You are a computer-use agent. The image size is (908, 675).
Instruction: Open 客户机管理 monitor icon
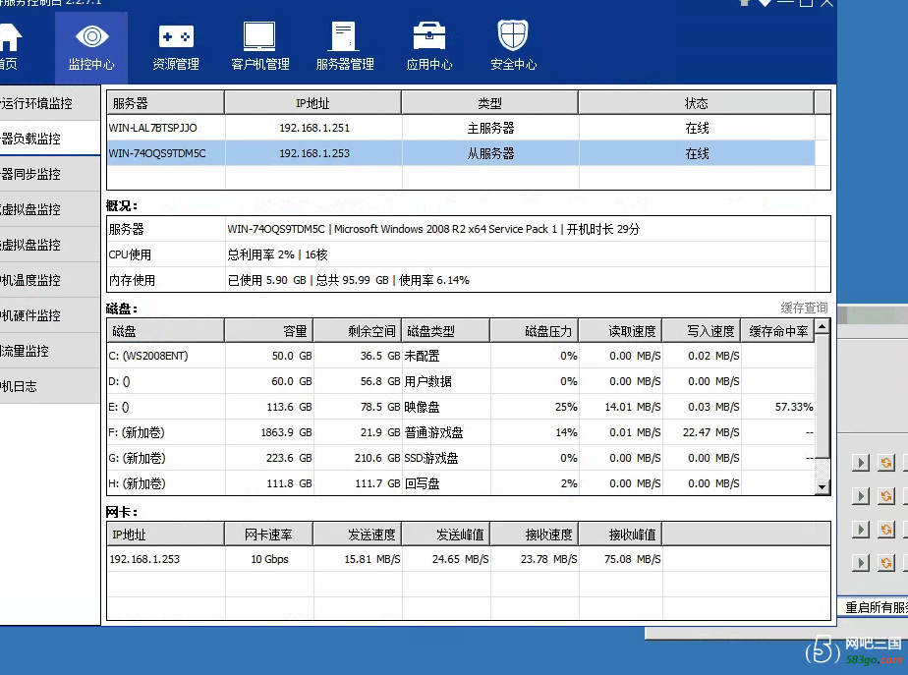(260, 38)
